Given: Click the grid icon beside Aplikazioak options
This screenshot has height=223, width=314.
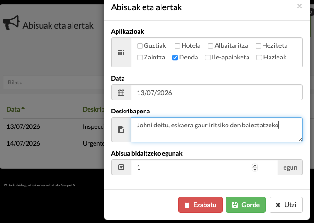Looking at the screenshot, I should tap(121, 52).
